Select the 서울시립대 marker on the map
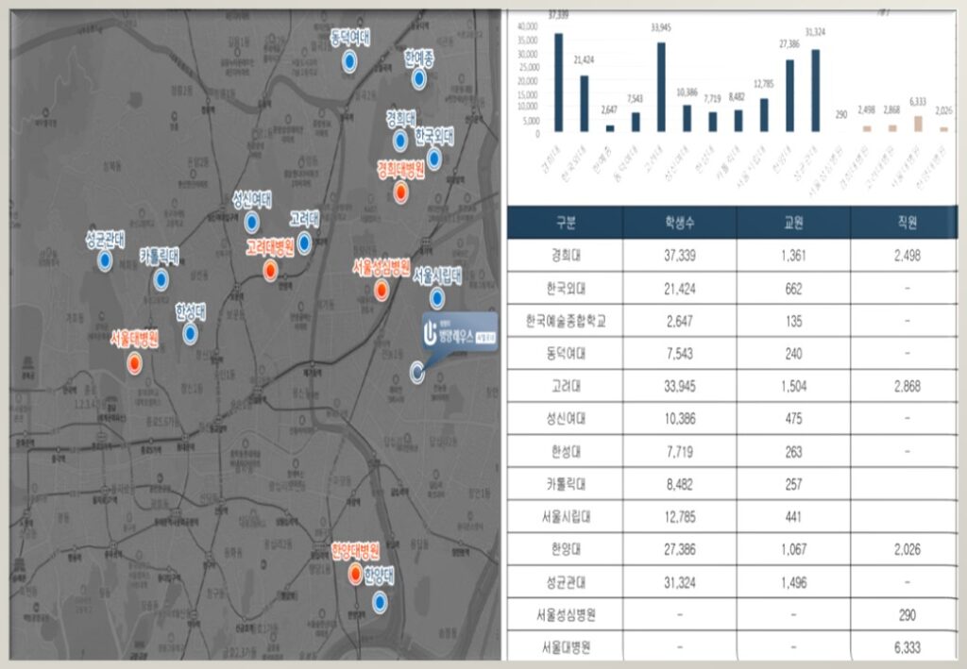Viewport: 967px width, 669px height. click(436, 298)
